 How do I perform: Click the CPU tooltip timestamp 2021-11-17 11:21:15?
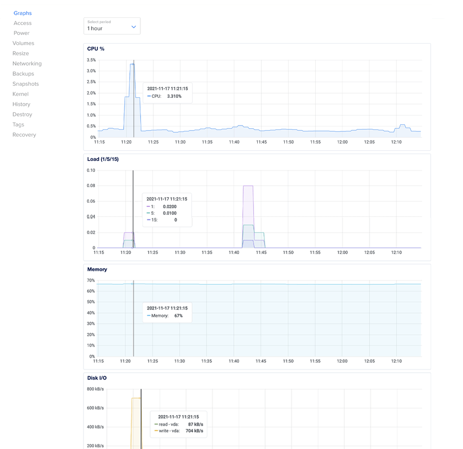[167, 89]
